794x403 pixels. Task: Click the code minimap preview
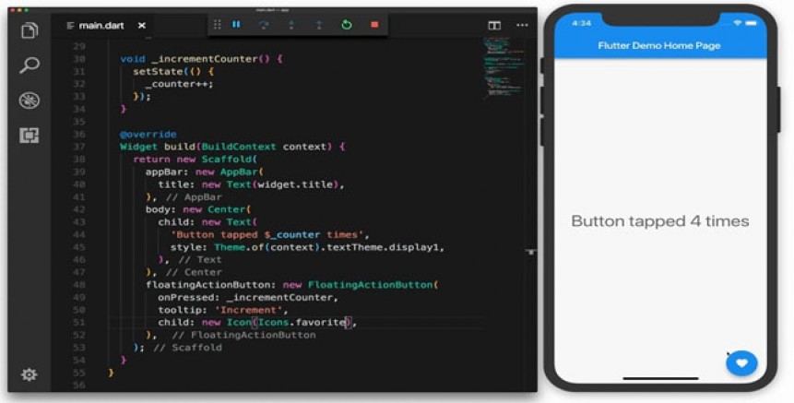point(504,66)
